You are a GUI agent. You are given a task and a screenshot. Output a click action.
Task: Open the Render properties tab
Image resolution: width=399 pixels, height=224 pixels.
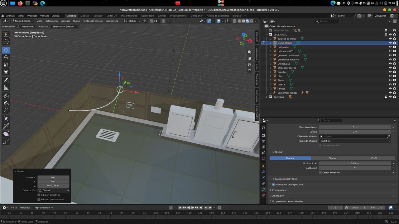pyautogui.click(x=263, y=135)
